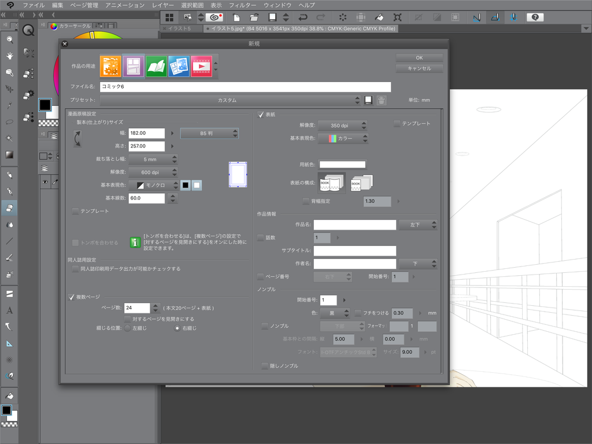Enable the ページ番号 page number checkbox

tap(261, 277)
